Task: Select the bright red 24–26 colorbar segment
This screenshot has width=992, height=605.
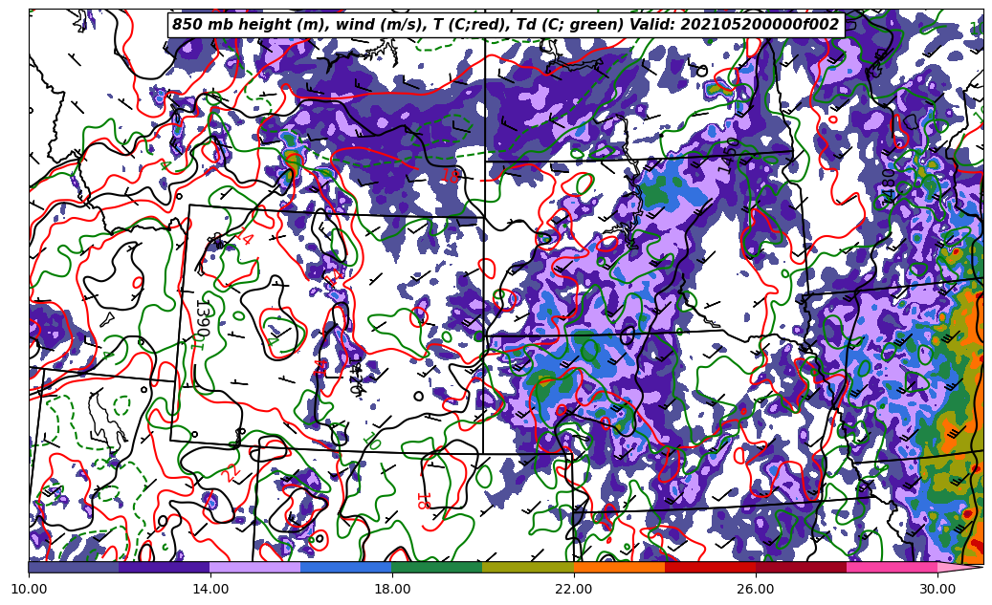Action: [x=710, y=567]
